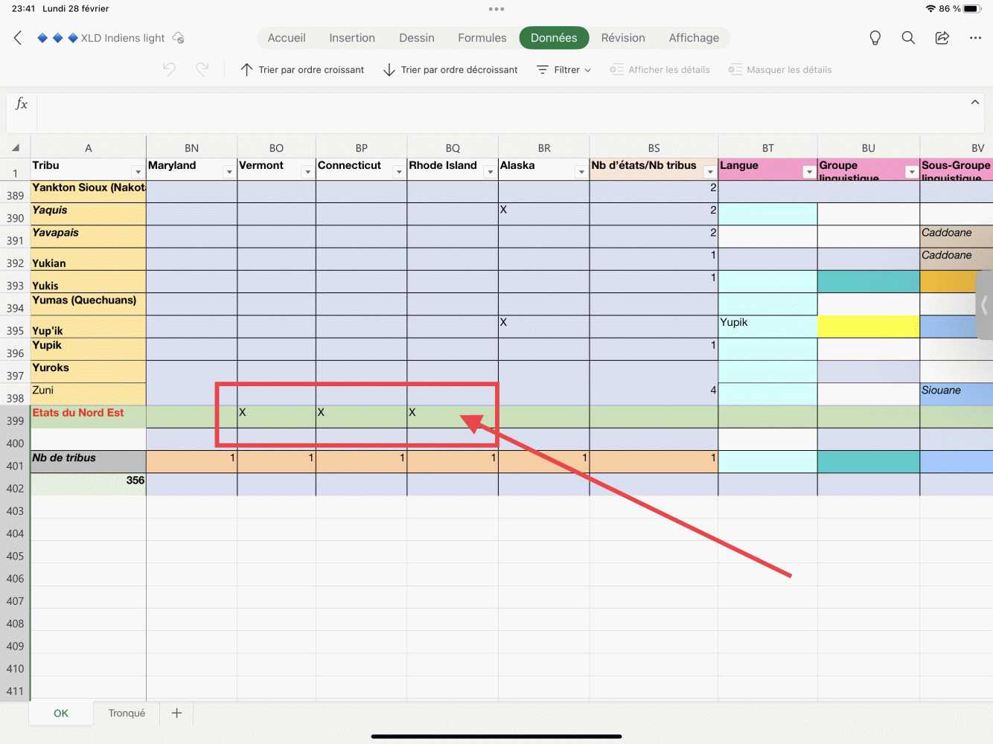993x744 pixels.
Task: Tap the back arrow to leave workbook
Action: tap(18, 38)
